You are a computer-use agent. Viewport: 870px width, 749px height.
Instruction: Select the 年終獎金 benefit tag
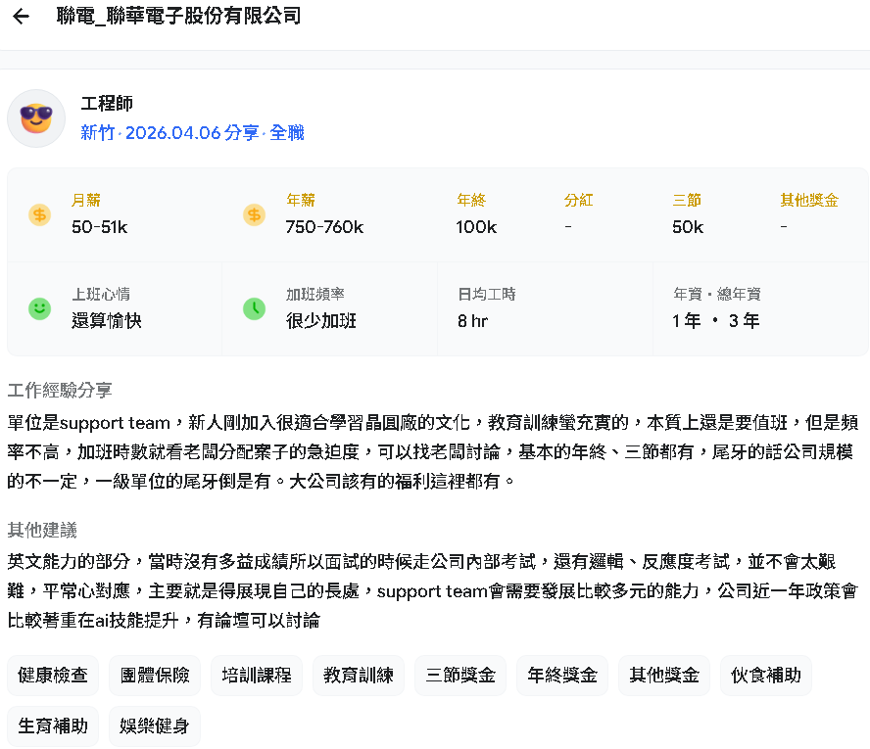pos(562,676)
